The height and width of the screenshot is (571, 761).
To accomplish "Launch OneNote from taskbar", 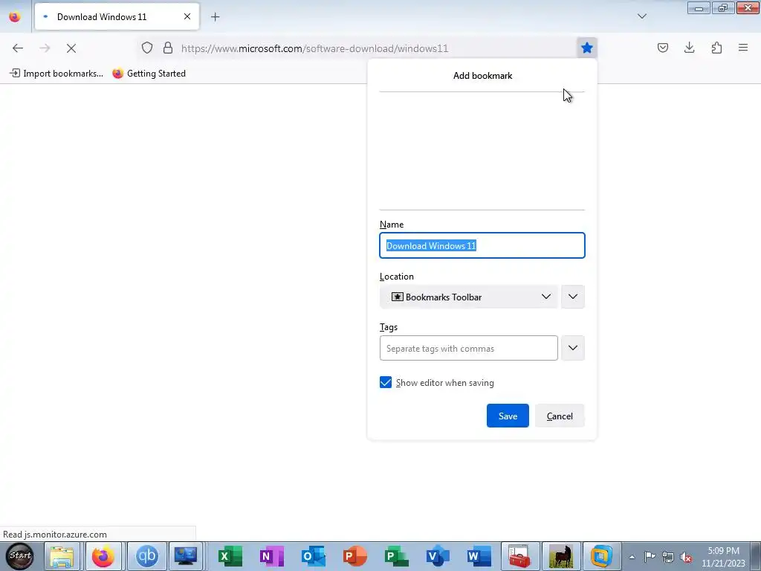I will click(271, 556).
